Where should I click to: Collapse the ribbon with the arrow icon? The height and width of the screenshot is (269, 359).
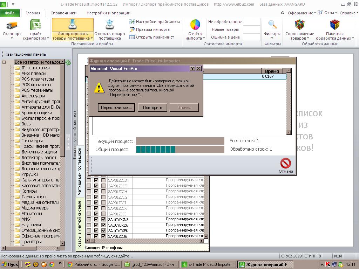[283, 13]
